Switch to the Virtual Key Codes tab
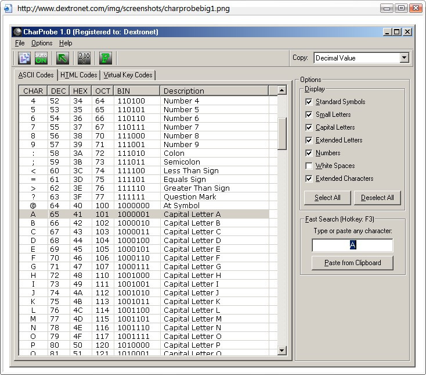Image resolution: width=426 pixels, height=375 pixels. coord(128,75)
